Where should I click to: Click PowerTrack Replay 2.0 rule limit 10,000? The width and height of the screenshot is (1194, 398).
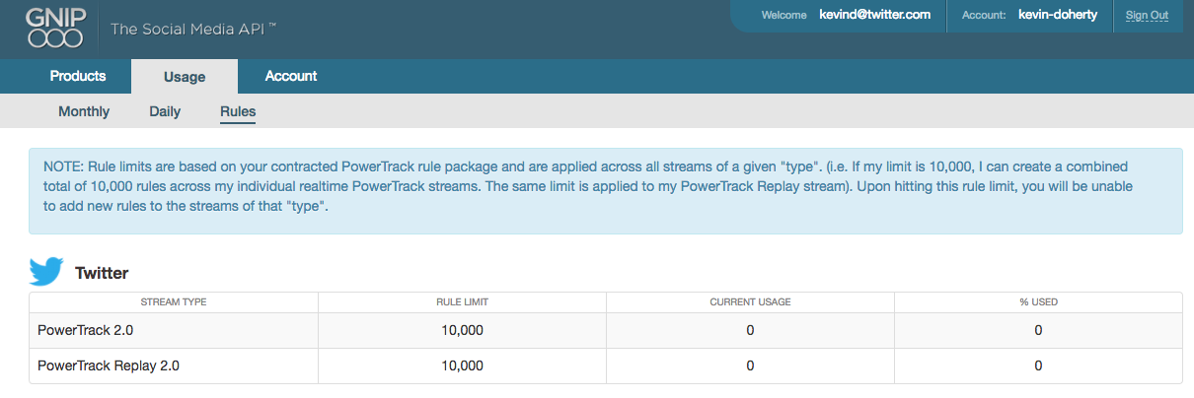click(x=462, y=365)
